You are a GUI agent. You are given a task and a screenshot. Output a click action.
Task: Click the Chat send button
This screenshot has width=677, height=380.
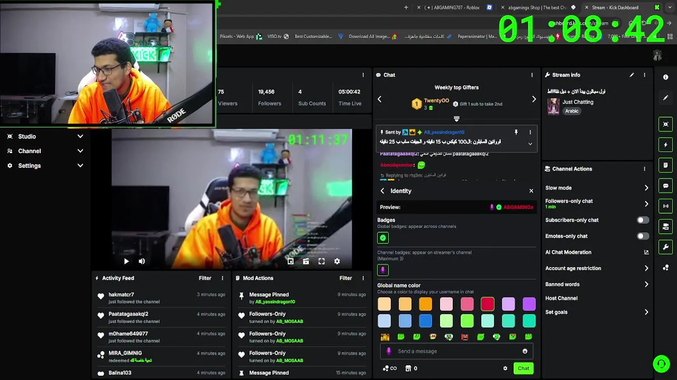tap(523, 368)
